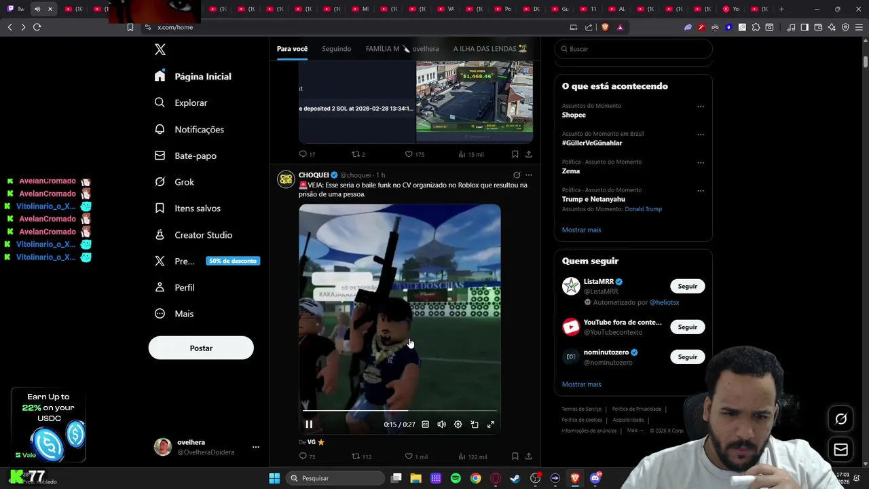Follow YouTube fora de contexto
Image resolution: width=869 pixels, height=489 pixels.
point(687,327)
